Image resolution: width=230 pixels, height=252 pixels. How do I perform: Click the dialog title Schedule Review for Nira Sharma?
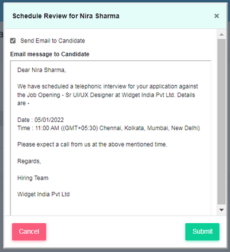coord(66,16)
